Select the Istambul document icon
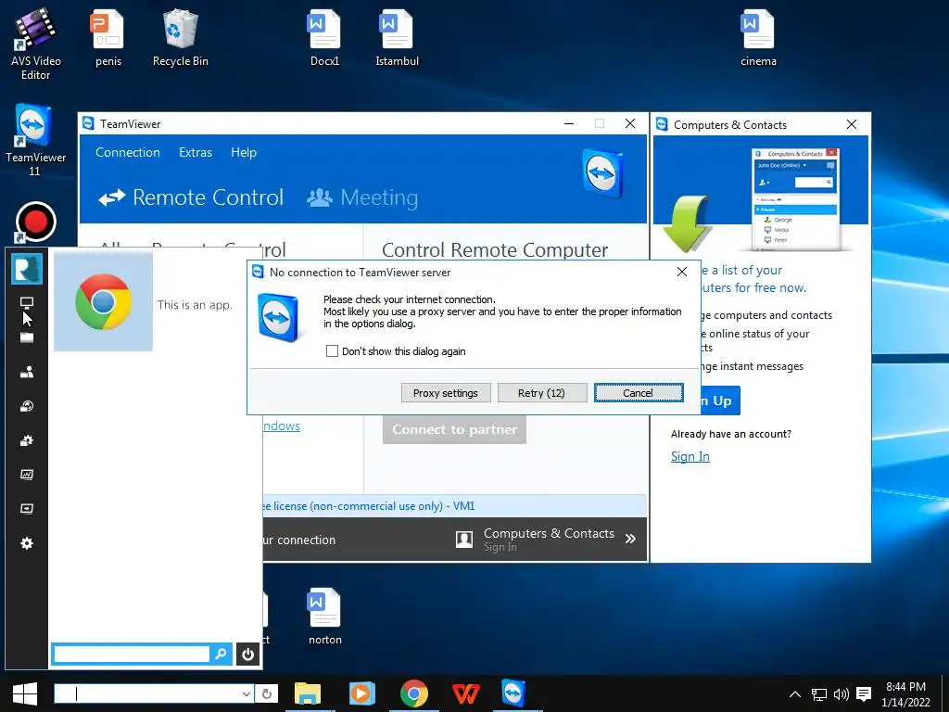The height and width of the screenshot is (712, 949). pos(397,37)
